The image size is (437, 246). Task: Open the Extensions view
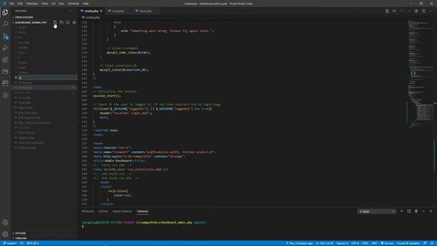coord(5,59)
